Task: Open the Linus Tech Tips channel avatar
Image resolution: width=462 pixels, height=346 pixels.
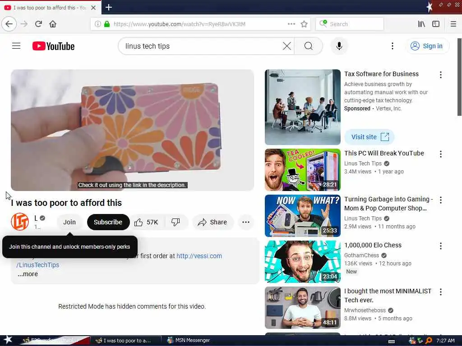Action: (20, 222)
